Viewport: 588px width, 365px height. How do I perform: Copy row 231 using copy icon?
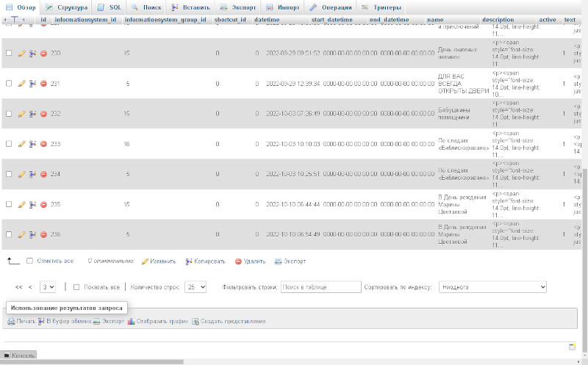pos(32,84)
